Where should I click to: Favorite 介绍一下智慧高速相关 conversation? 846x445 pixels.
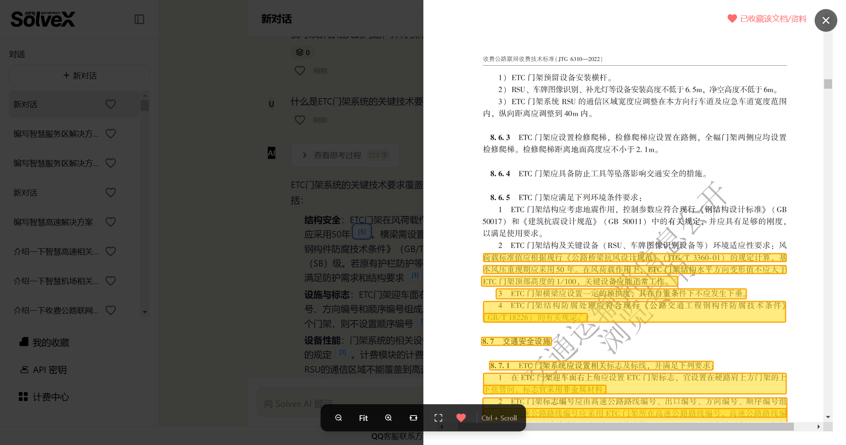click(x=111, y=251)
